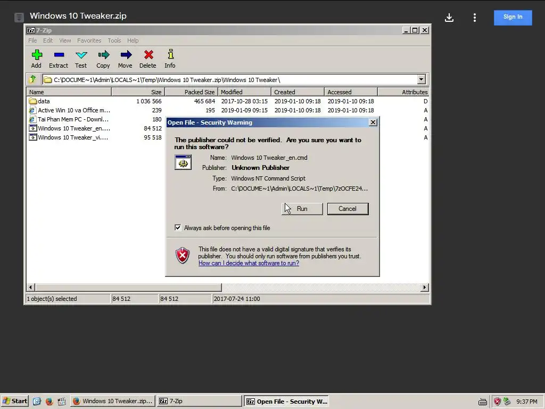545x409 pixels.
Task: Click the Run button
Action: [x=302, y=209]
